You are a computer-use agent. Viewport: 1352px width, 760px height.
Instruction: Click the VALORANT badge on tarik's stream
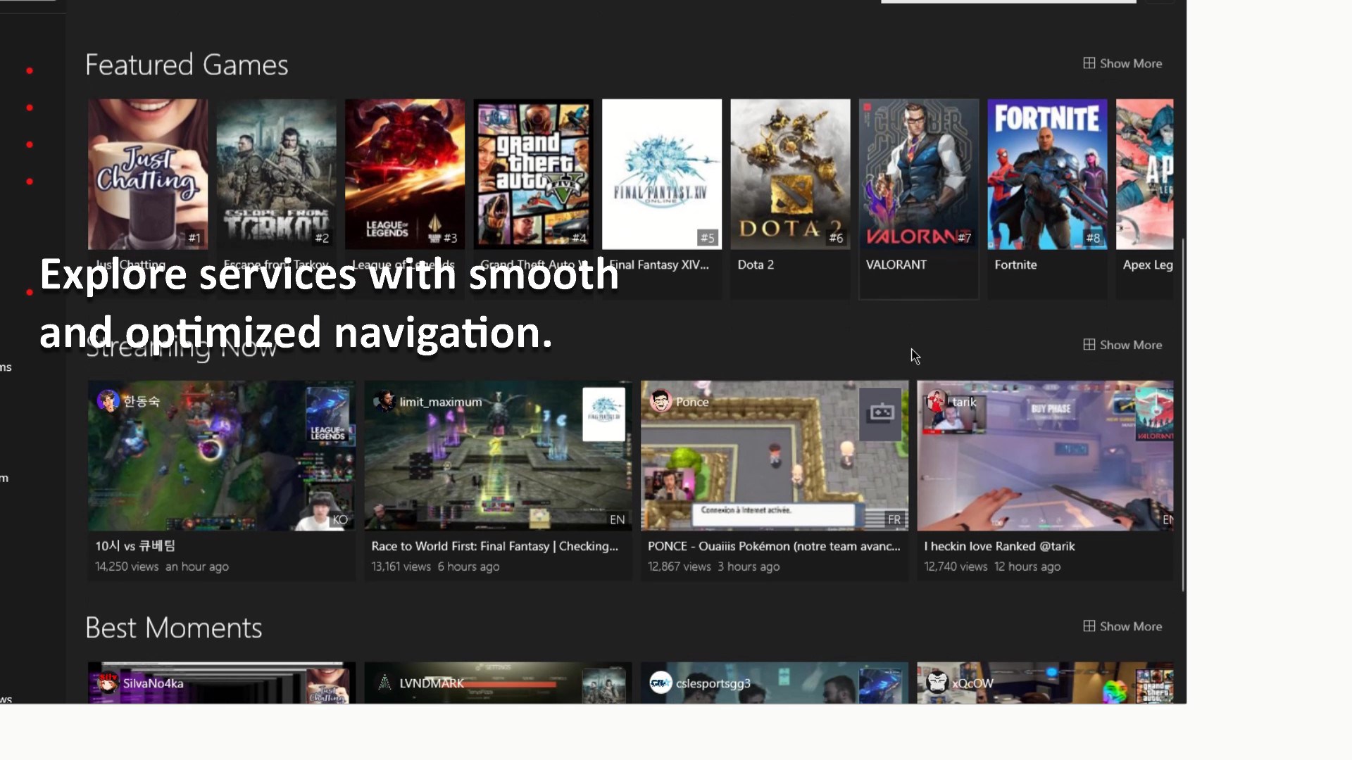click(1155, 415)
